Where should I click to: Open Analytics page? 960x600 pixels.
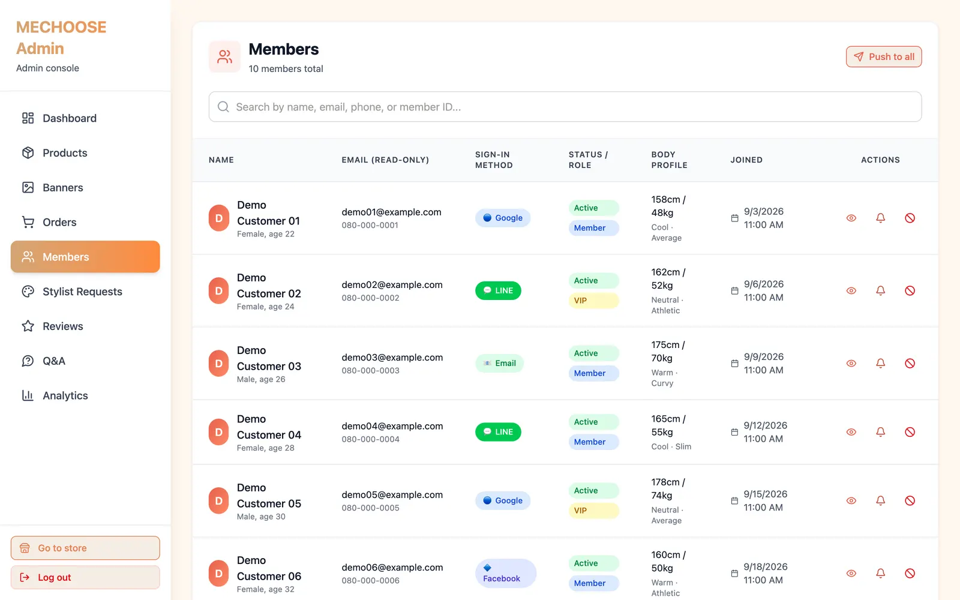(85, 395)
